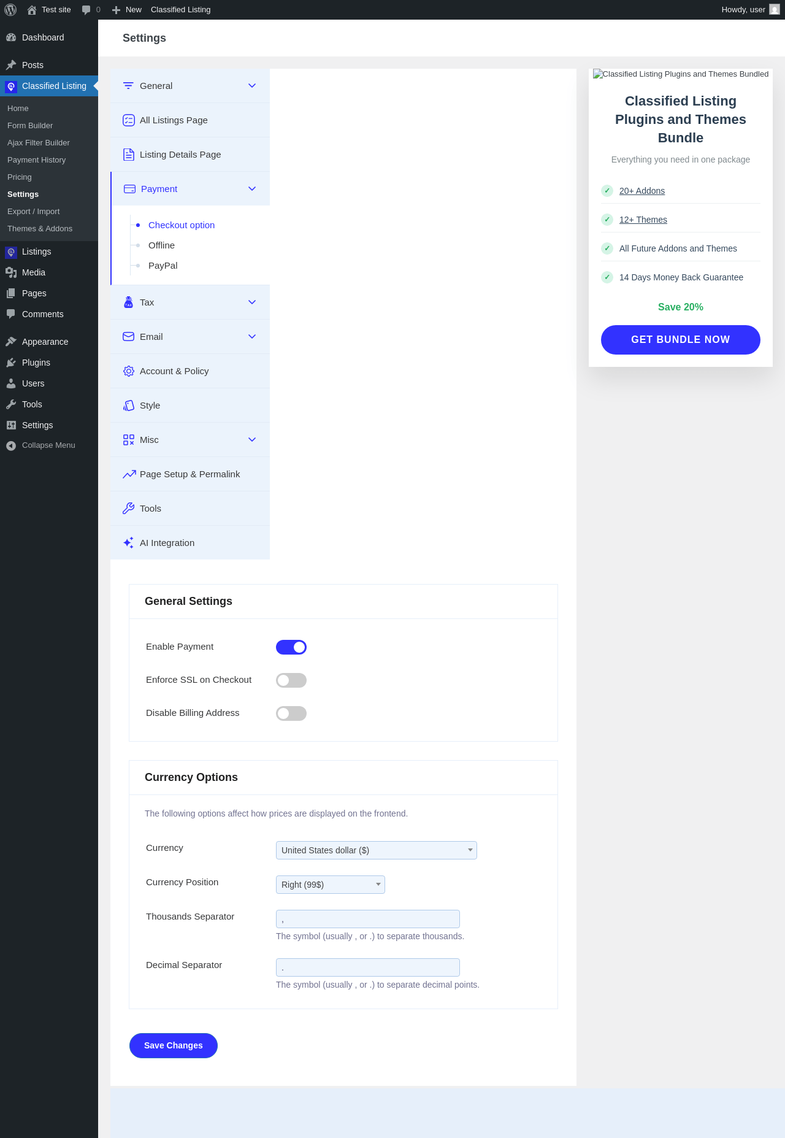The height and width of the screenshot is (1138, 785).
Task: Select the Checkout option sub-item
Action: 182,225
